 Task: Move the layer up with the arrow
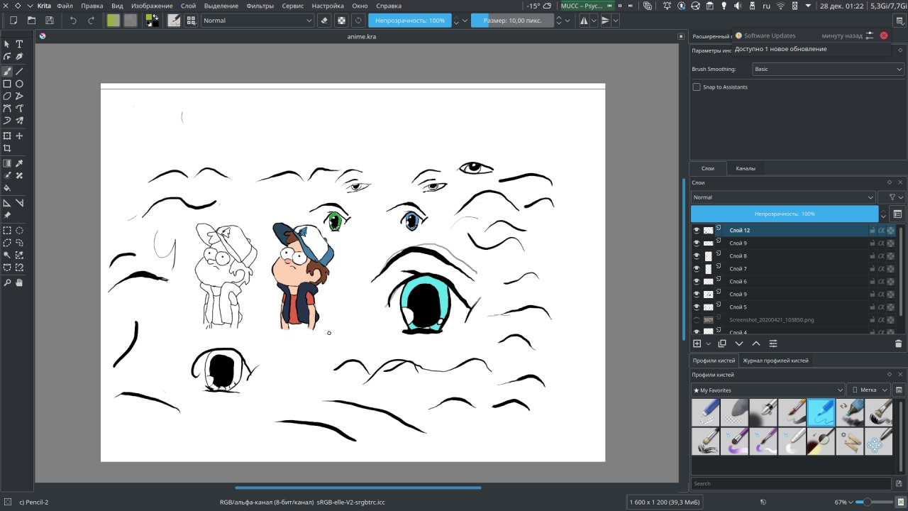755,344
